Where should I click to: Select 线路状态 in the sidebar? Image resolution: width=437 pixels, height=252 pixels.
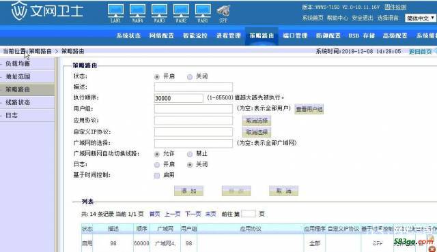click(x=27, y=102)
